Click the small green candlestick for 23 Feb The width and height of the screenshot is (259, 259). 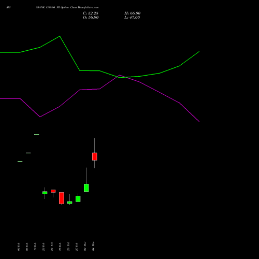point(45,193)
